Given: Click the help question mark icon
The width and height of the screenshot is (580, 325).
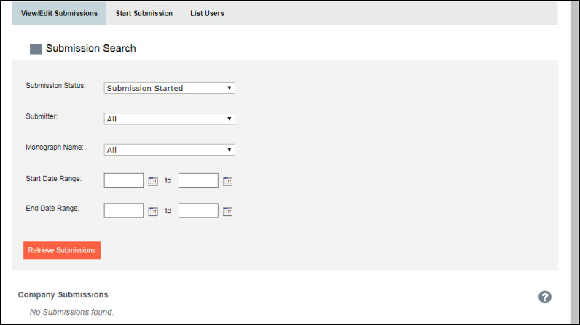Looking at the screenshot, I should pyautogui.click(x=544, y=297).
